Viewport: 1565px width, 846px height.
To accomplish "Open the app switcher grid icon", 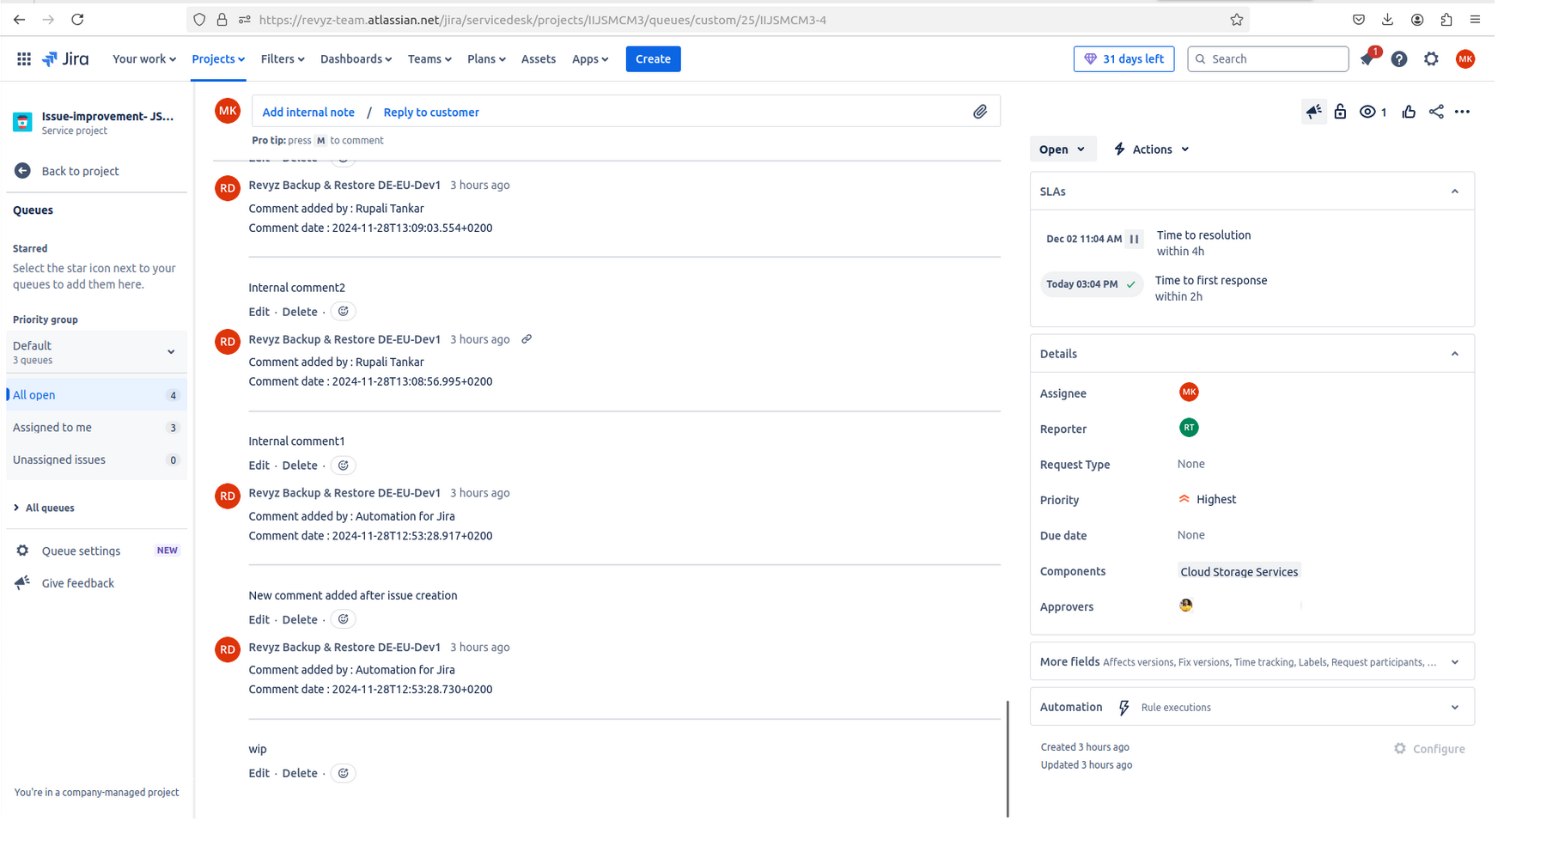I will 24,59.
